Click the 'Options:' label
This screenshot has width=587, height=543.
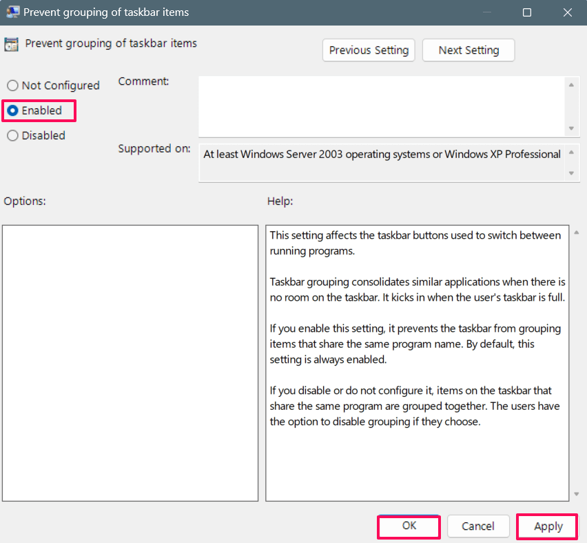[25, 201]
